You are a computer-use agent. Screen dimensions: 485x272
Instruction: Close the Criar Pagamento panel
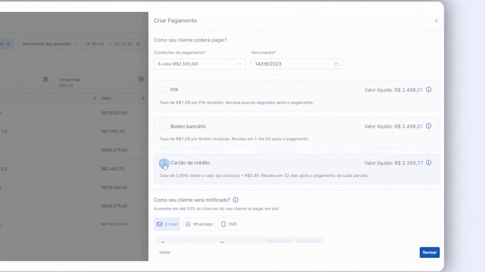coord(436,21)
